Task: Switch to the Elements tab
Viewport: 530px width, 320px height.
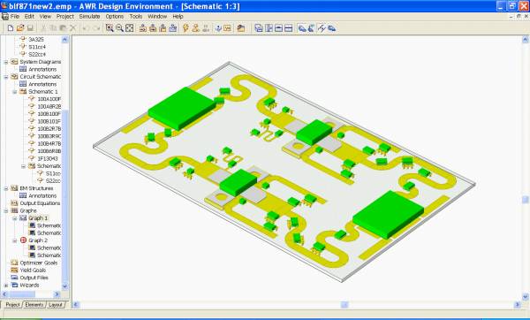Action: coord(34,305)
